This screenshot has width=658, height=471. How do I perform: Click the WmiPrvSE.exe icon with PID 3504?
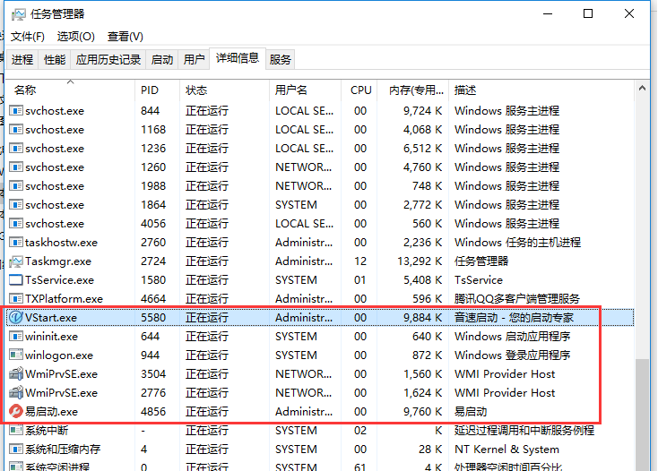(x=16, y=373)
